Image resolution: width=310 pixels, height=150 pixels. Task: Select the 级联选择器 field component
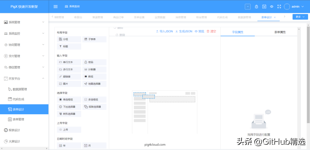tap(94, 107)
